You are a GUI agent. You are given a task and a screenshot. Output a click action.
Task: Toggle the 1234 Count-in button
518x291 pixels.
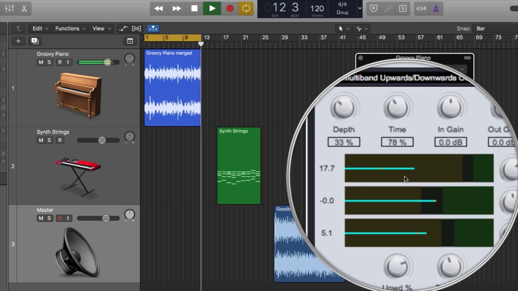(421, 8)
